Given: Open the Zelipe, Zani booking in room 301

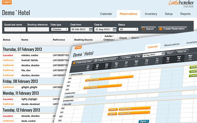Looking at the screenshot, I should coord(134,113).
